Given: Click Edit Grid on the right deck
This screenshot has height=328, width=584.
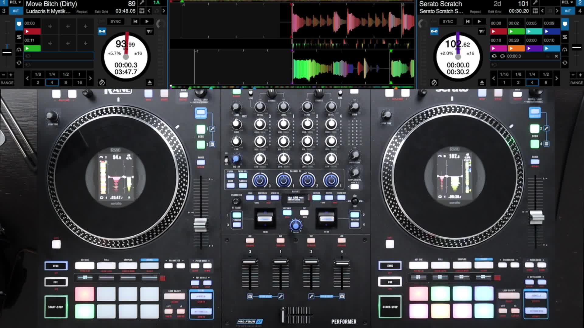Looking at the screenshot, I should click(x=495, y=12).
